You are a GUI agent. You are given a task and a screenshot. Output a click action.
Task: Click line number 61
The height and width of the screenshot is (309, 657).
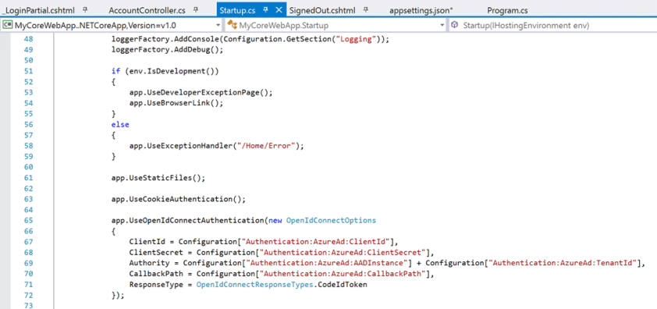point(30,178)
